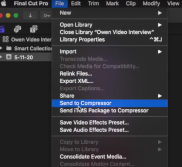Choose Export XML...

(110, 81)
